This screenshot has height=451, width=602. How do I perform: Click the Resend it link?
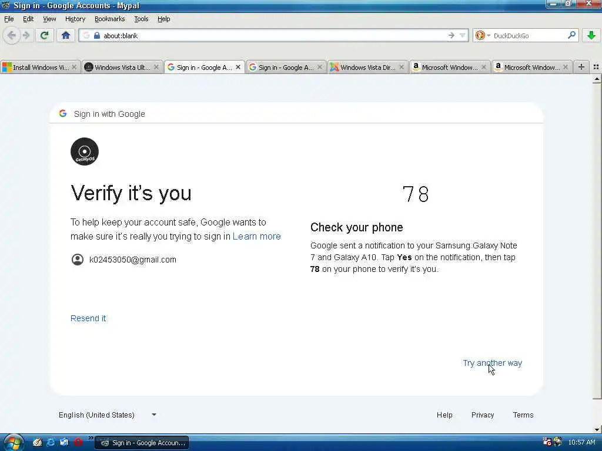tap(88, 318)
